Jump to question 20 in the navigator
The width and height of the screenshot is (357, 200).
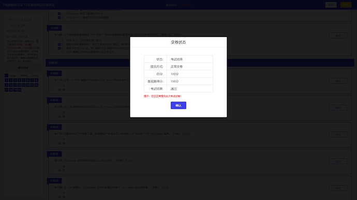click(19, 90)
